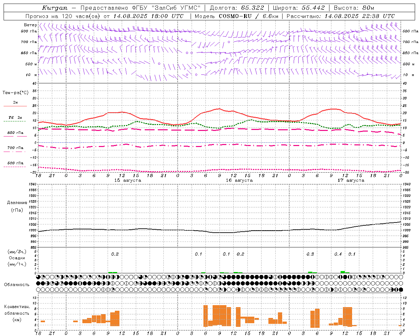Click the latitude value "55.442"

(313, 8)
